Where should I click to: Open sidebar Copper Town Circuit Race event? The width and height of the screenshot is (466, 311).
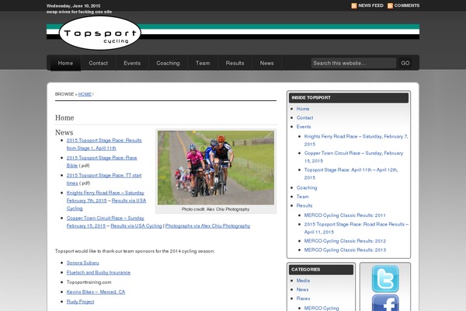click(353, 157)
